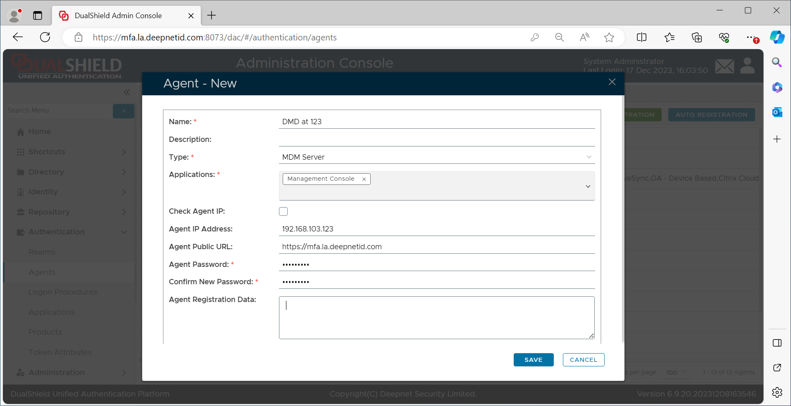Open a new browser tab

pyautogui.click(x=212, y=16)
